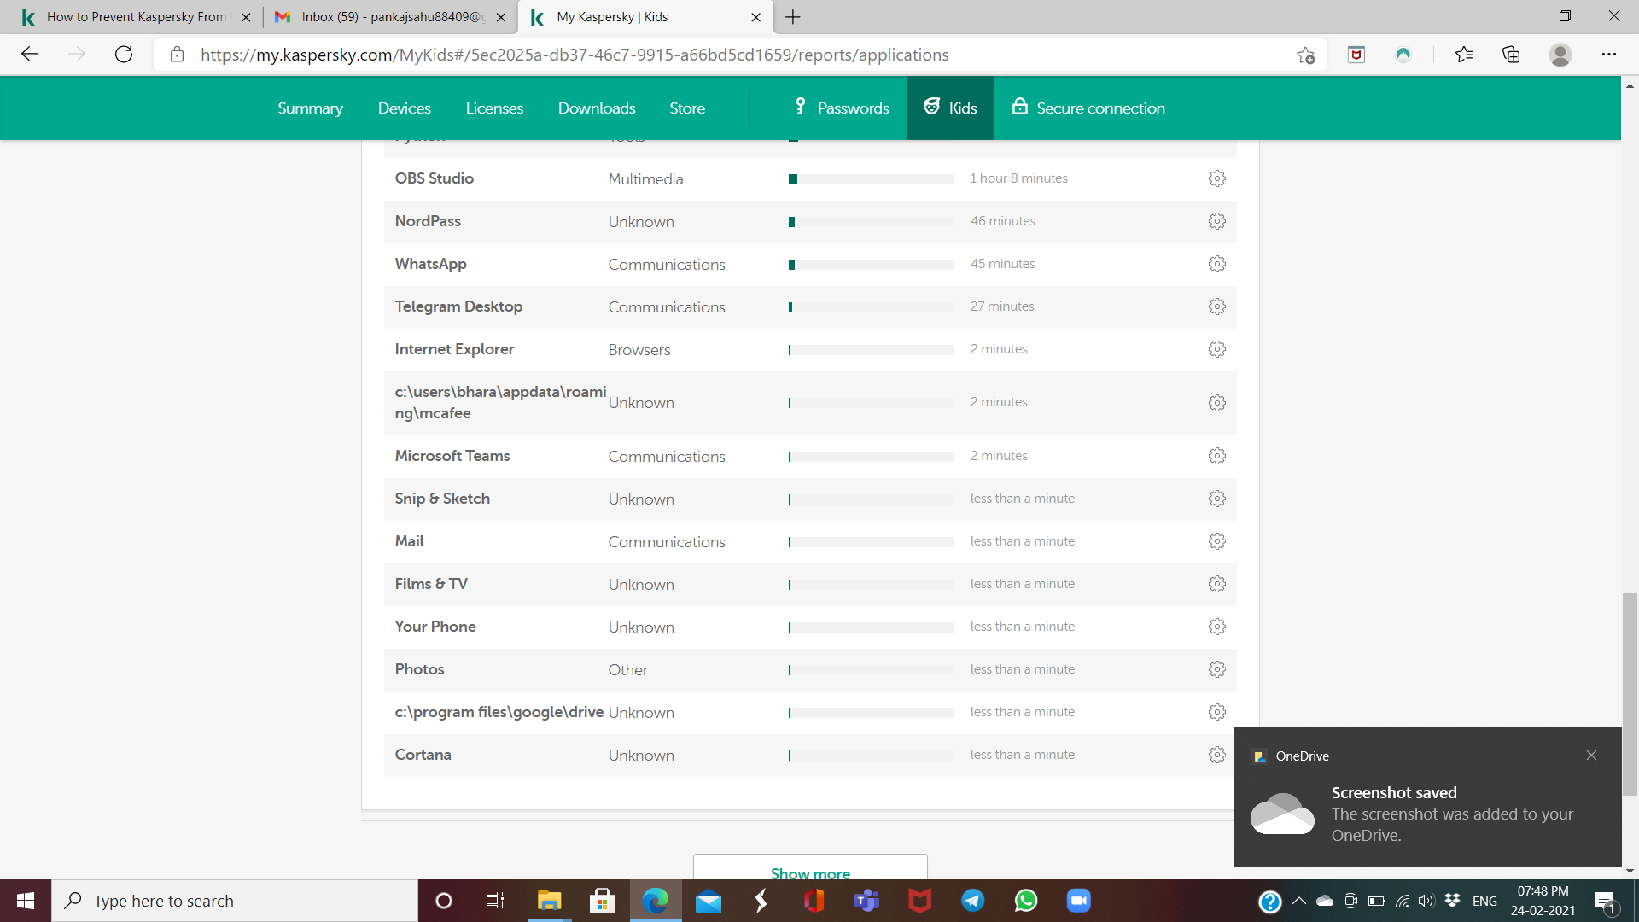1639x922 pixels.
Task: Open browser Settings and more menu
Action: click(1608, 55)
